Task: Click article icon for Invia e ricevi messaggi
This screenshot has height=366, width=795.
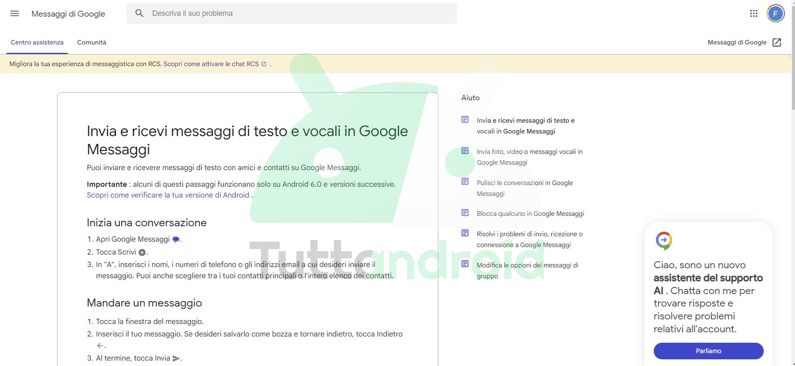Action: [x=465, y=120]
